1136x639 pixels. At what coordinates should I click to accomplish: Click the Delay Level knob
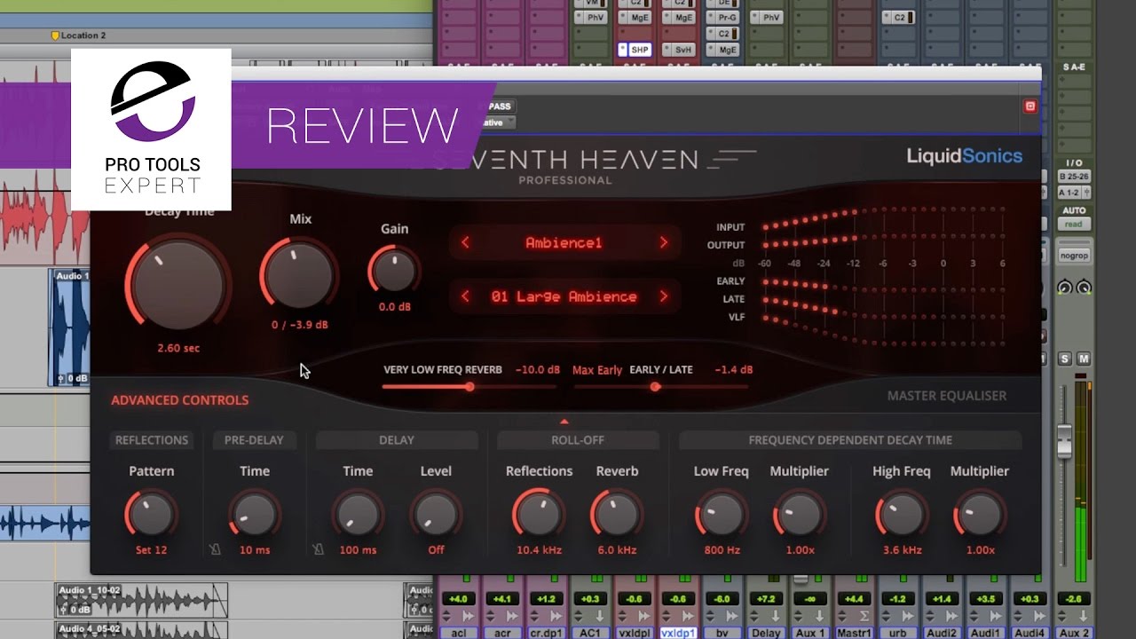tap(436, 514)
